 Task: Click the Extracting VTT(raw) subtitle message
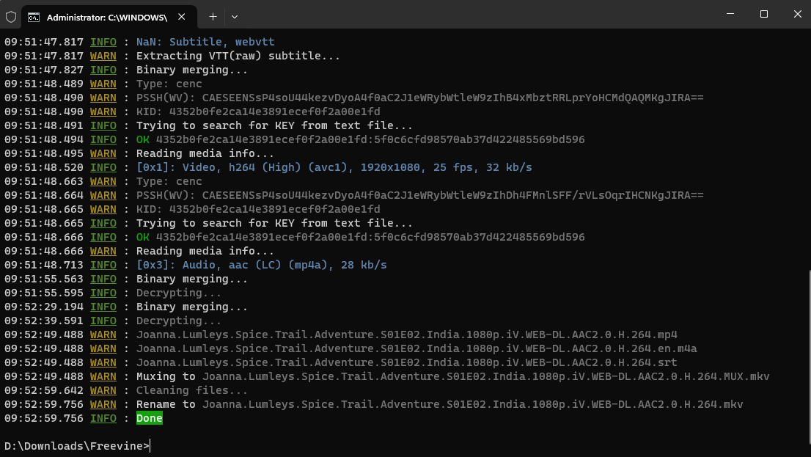pyautogui.click(x=238, y=56)
